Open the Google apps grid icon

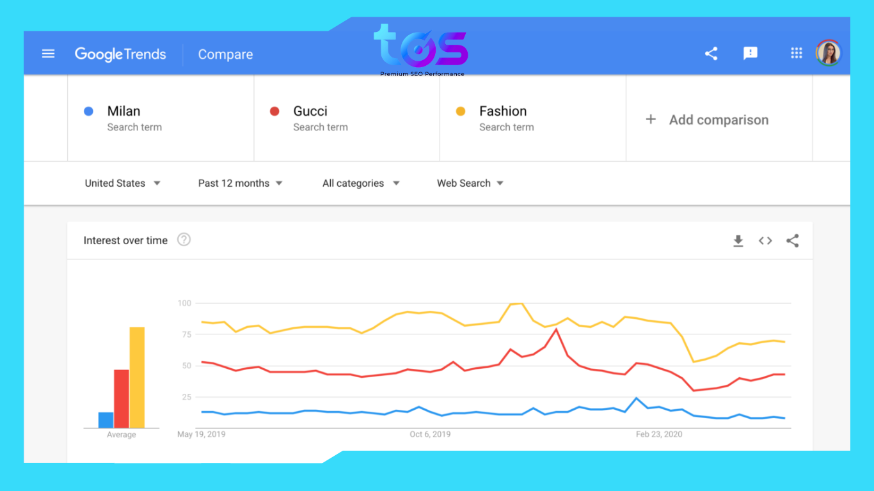796,54
